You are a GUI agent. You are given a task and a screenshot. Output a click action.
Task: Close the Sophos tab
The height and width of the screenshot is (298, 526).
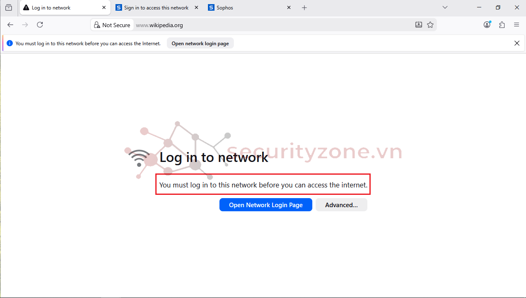point(289,8)
